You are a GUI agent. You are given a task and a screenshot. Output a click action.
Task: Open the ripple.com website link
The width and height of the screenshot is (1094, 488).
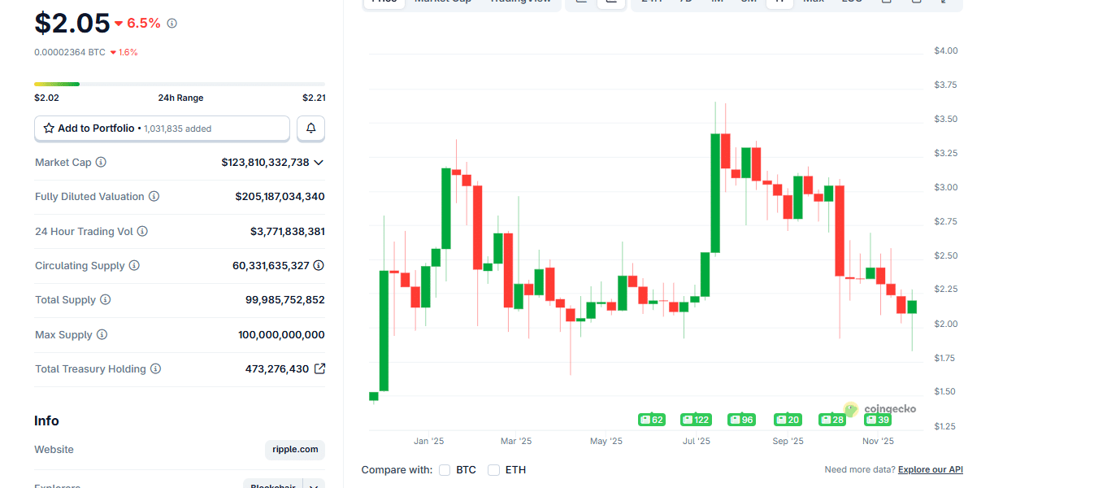point(294,450)
